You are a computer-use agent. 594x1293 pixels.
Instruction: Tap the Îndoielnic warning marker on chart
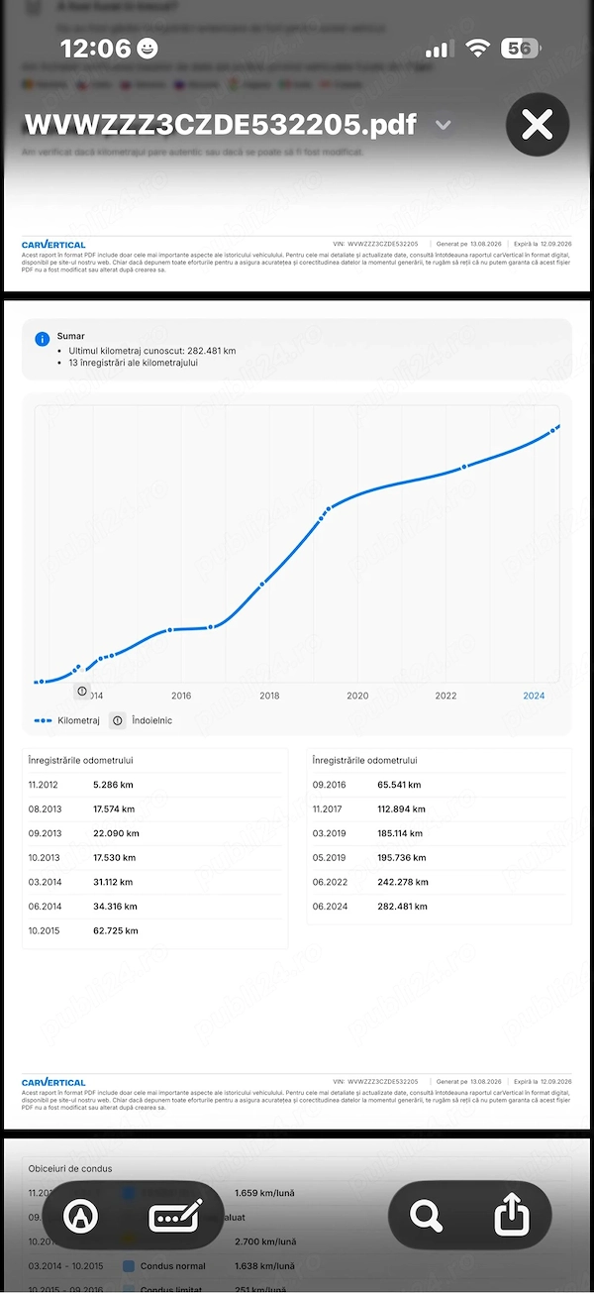[81, 692]
